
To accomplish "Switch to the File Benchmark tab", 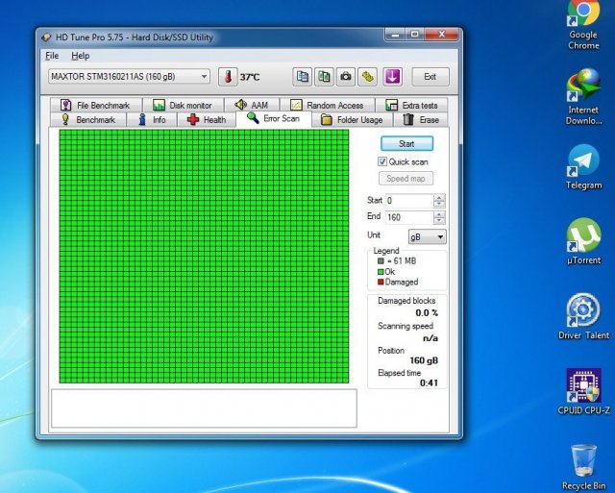I will 94,105.
